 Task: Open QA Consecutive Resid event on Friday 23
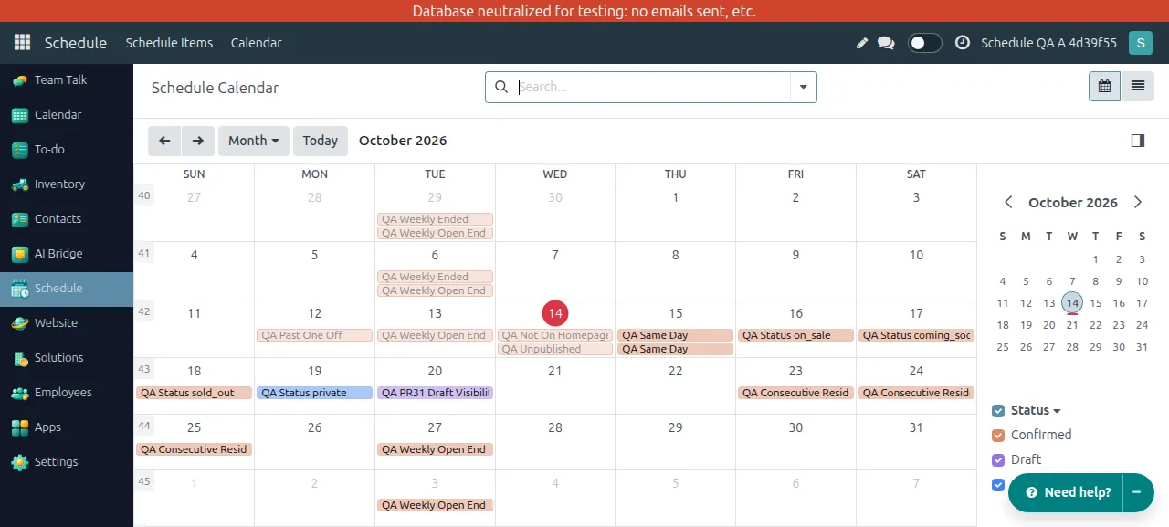point(795,393)
